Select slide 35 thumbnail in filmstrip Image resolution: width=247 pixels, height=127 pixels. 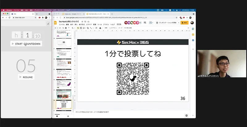(64, 94)
